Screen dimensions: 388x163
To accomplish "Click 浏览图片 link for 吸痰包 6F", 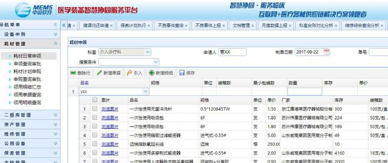I will point(110,118).
